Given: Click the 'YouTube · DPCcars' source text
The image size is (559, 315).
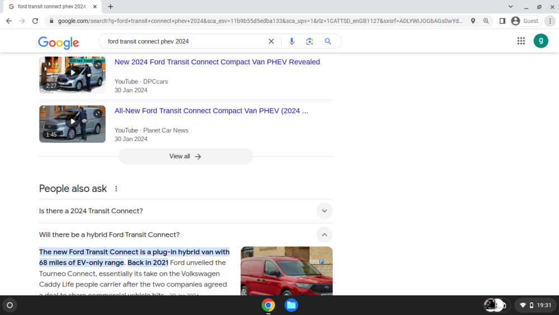Looking at the screenshot, I should (x=141, y=82).
